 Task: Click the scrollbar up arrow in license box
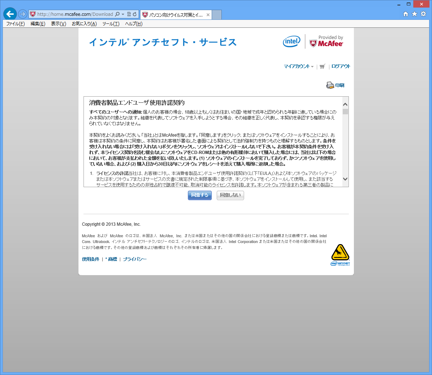(345, 104)
